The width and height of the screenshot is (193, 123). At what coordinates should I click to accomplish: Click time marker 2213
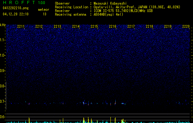coord(57,26)
